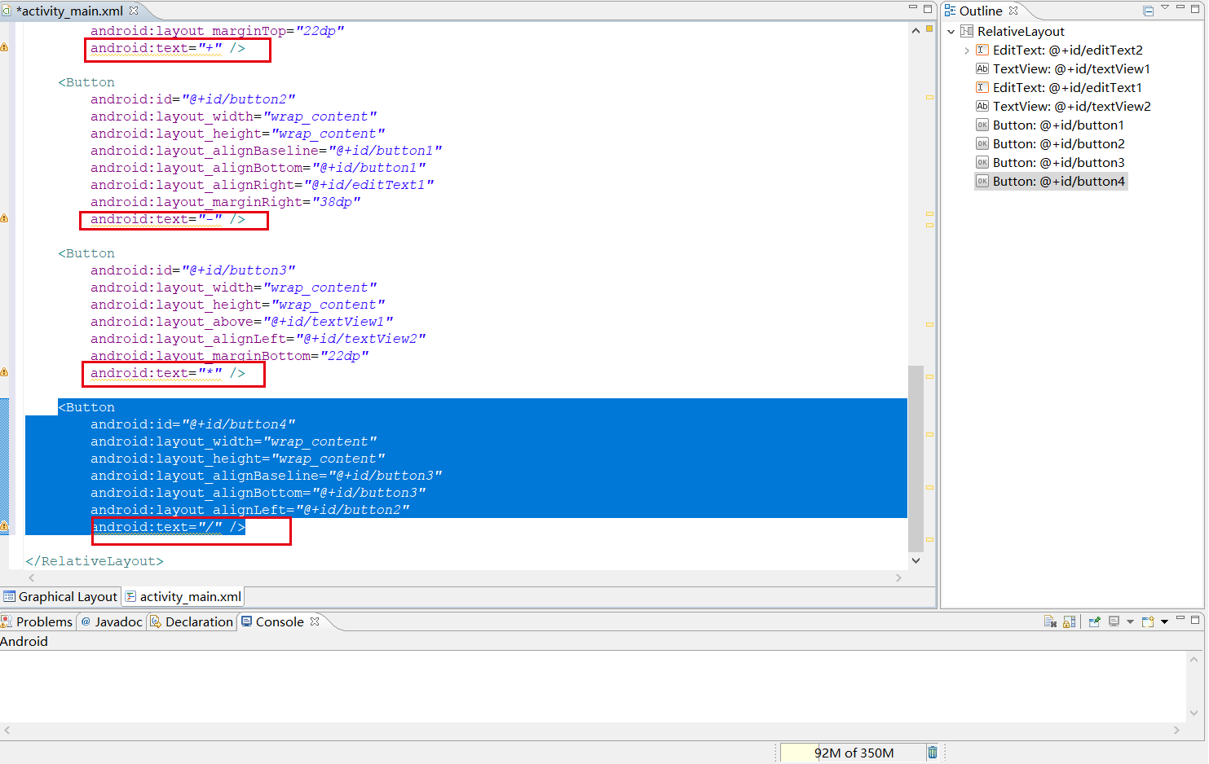Click the EditText editText2 icon in Outline
This screenshot has height=764, width=1209.
tap(982, 50)
